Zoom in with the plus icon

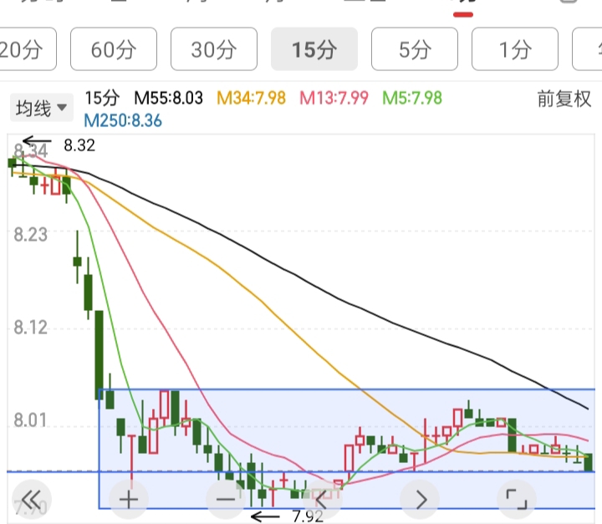(129, 500)
